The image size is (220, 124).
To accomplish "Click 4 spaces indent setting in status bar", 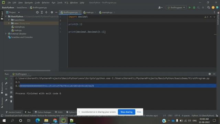I will (186, 116).
